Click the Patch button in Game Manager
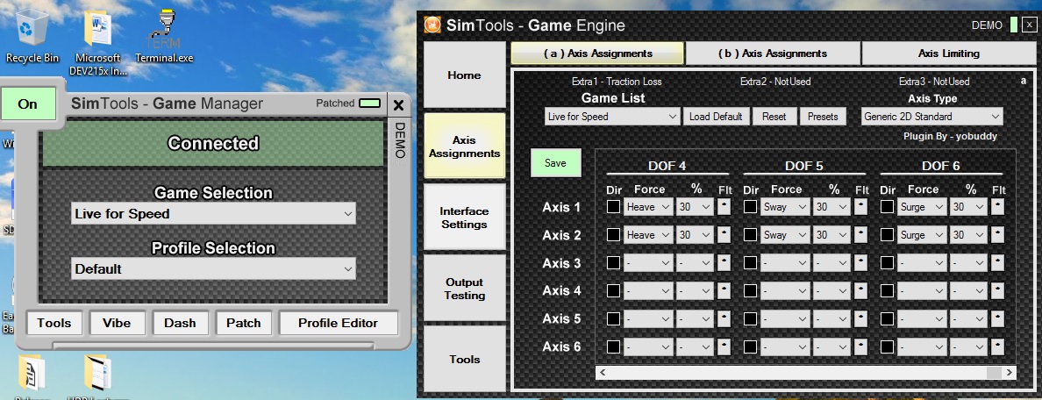This screenshot has width=1042, height=400. pyautogui.click(x=244, y=323)
